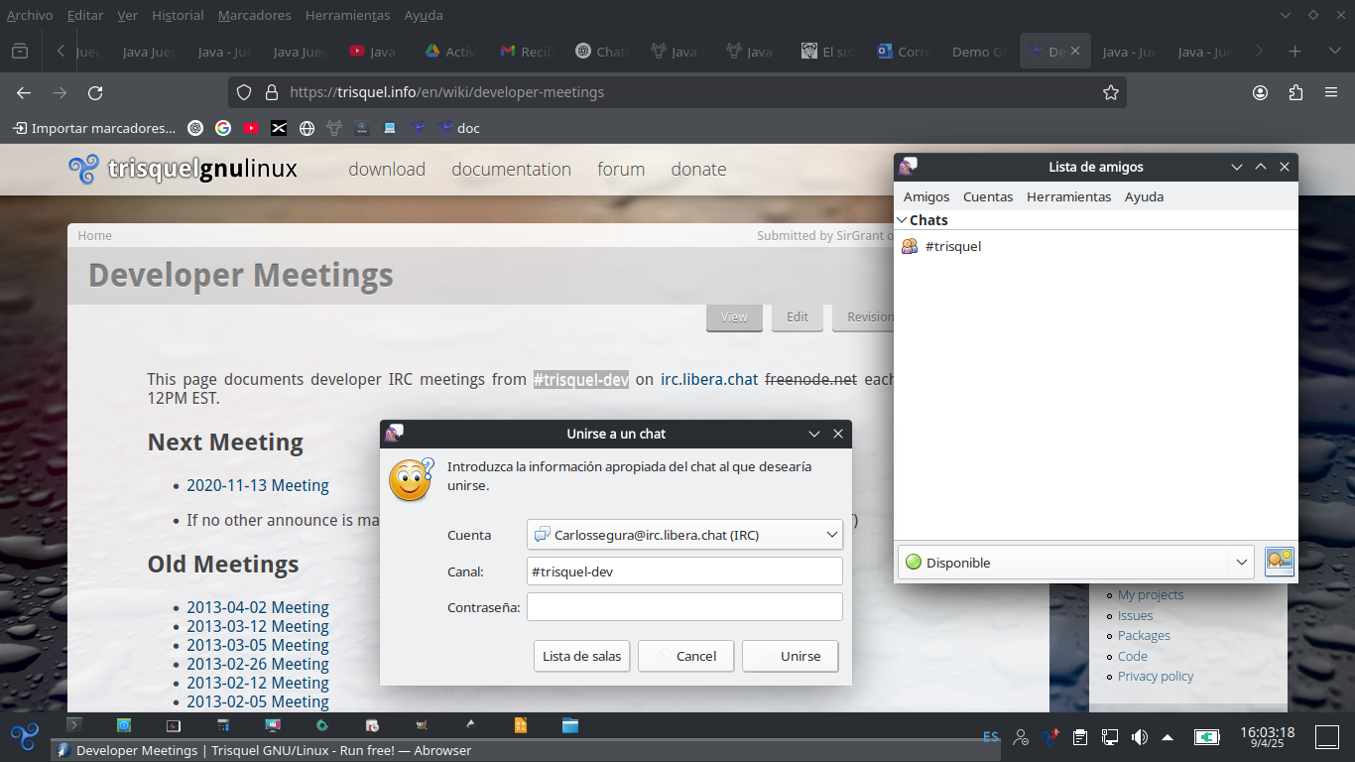Open a new browser tab
Viewport: 1355px width, 762px height.
[x=1294, y=51]
